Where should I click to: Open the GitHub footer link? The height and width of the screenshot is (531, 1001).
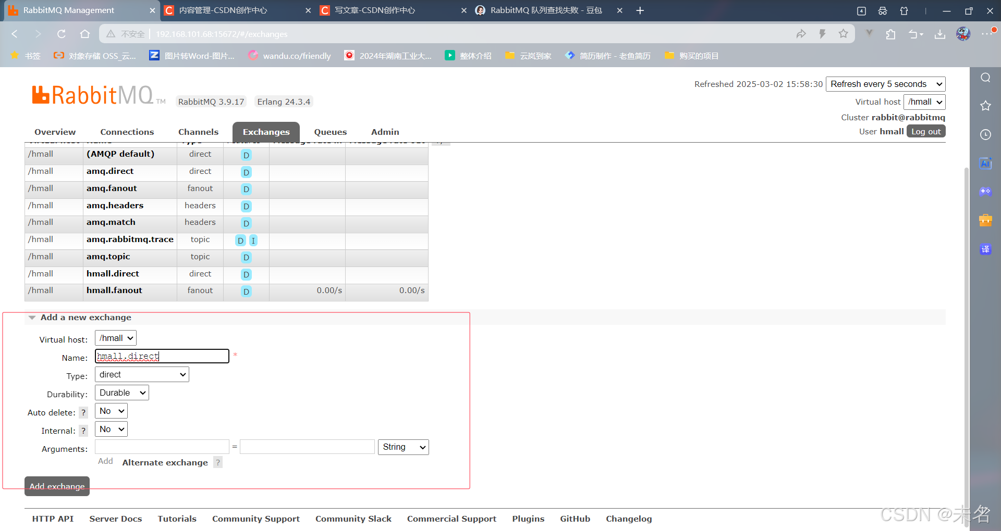click(x=575, y=519)
